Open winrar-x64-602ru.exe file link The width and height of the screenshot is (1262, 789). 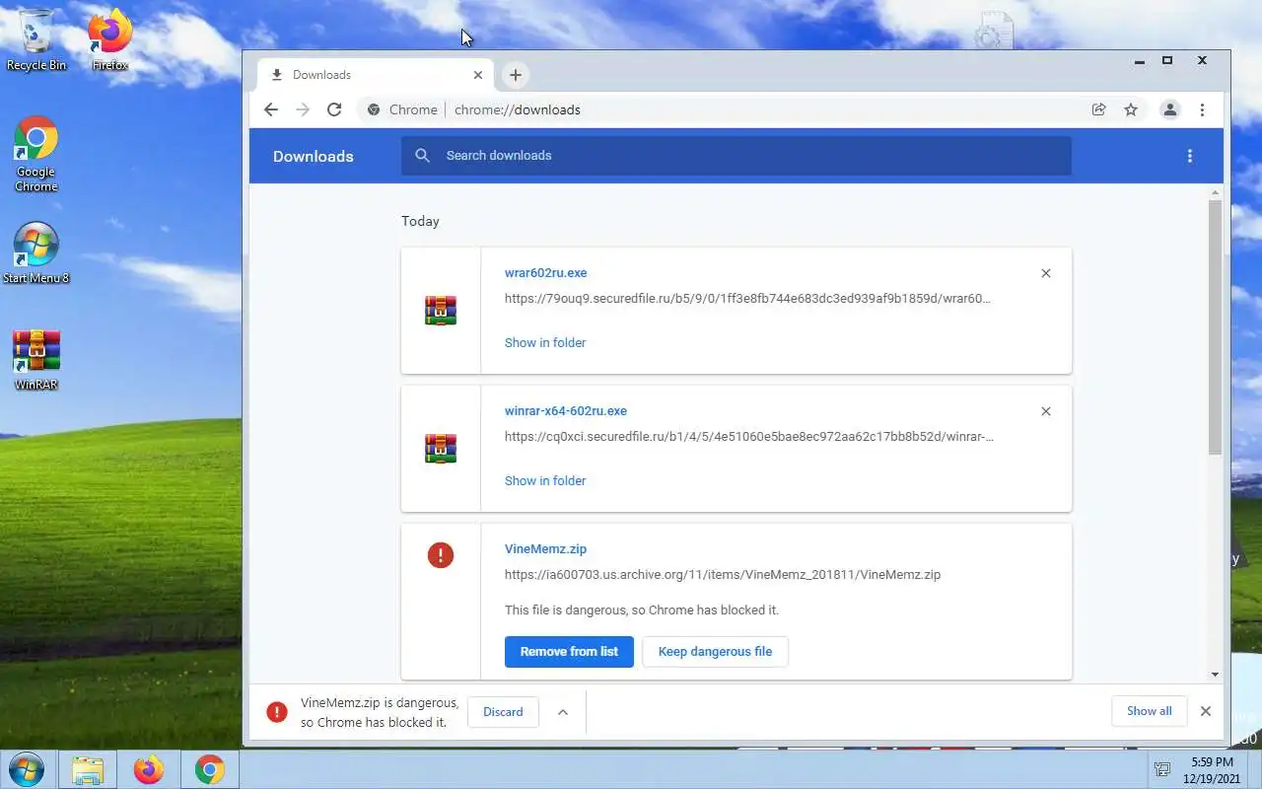click(x=566, y=411)
